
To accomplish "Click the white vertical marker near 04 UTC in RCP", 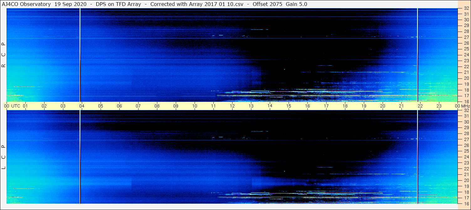I will coord(80,55).
